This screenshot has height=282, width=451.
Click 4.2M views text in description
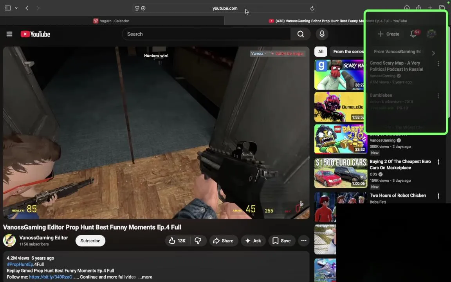[18, 258]
